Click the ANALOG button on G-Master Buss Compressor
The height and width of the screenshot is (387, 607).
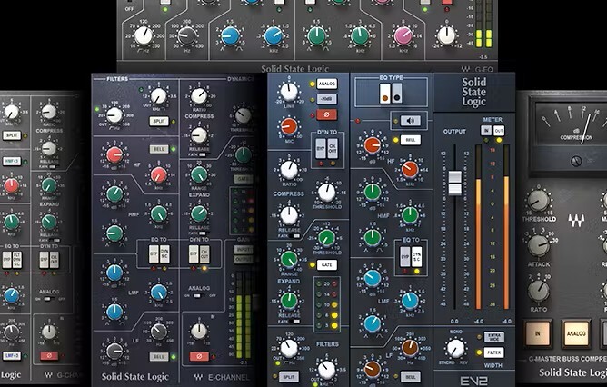(x=576, y=333)
